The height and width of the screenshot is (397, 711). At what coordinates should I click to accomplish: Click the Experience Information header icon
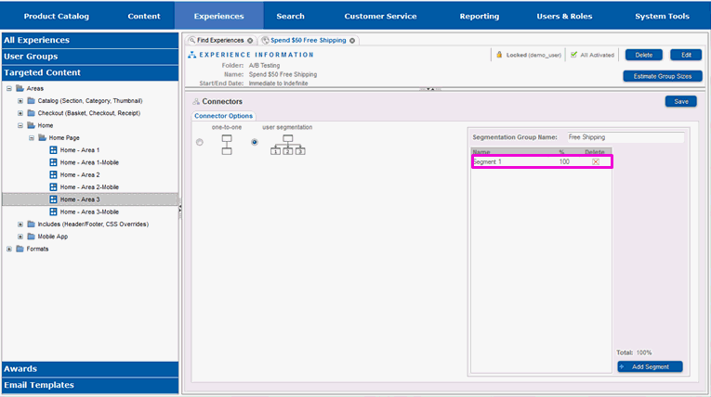(191, 55)
